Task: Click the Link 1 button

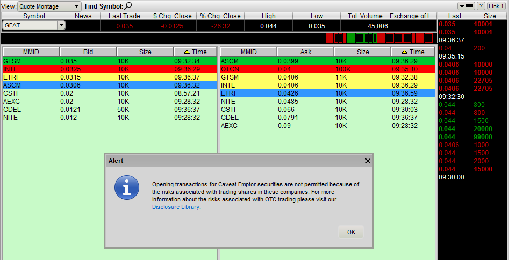Action: [x=496, y=6]
